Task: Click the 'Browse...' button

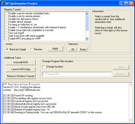Action: point(121,74)
